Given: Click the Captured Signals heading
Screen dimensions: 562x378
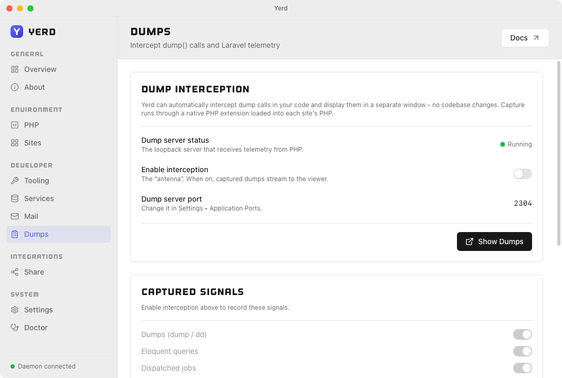Looking at the screenshot, I should click(192, 292).
